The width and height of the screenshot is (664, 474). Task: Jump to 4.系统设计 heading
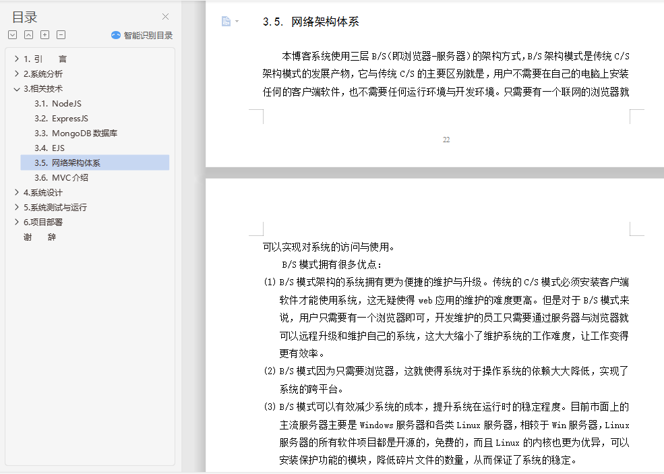[42, 192]
